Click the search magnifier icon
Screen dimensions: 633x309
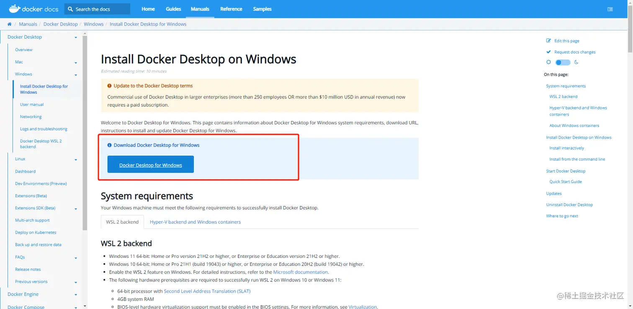pos(70,9)
